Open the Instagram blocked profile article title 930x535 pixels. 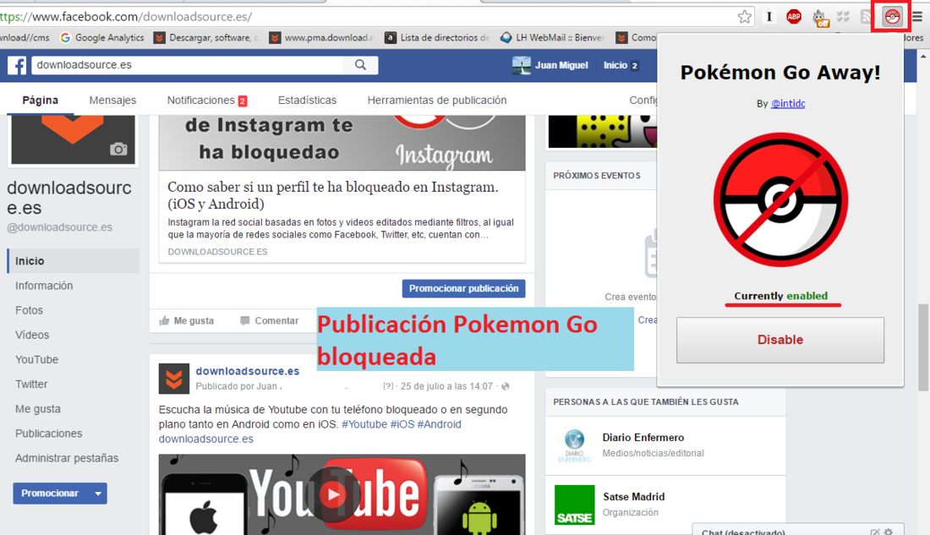(333, 195)
